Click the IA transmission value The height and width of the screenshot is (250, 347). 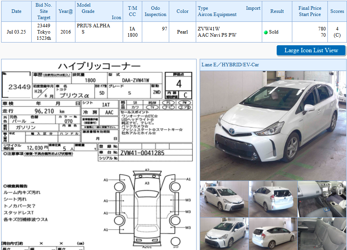(132, 29)
